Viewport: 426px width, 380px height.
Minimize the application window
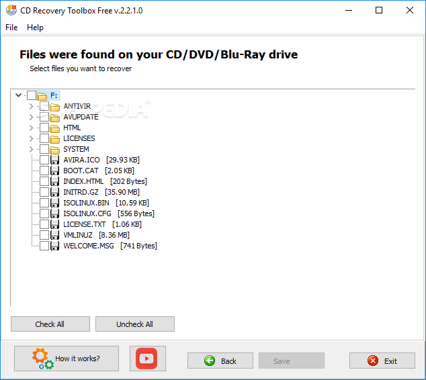coord(349,10)
